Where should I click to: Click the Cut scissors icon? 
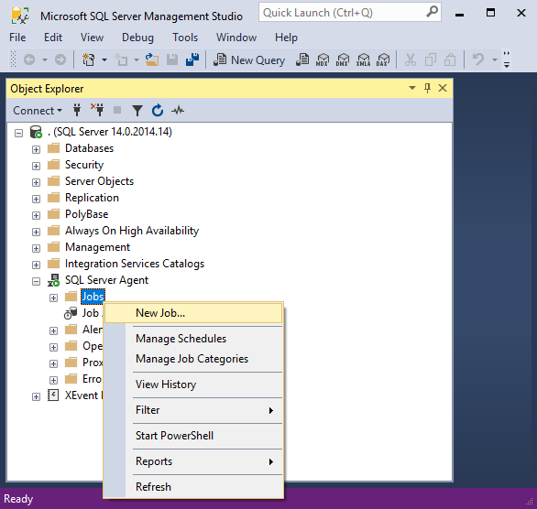pyautogui.click(x=411, y=60)
